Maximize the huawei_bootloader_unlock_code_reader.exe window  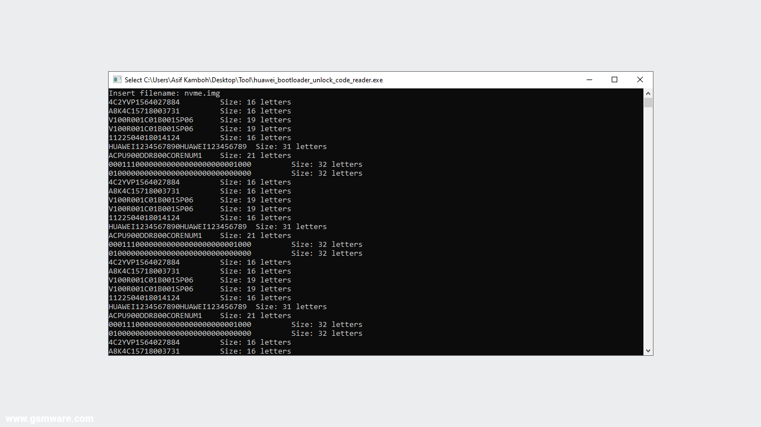pyautogui.click(x=614, y=80)
